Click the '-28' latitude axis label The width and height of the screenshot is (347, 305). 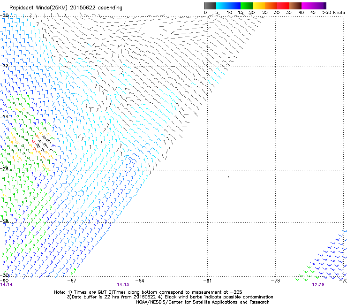tap(4, 221)
